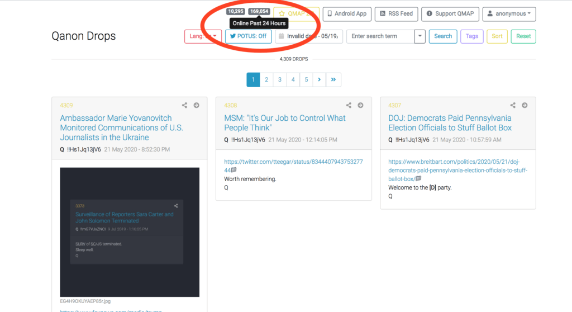
Task: Click share icon on drop 4309
Action: point(184,105)
